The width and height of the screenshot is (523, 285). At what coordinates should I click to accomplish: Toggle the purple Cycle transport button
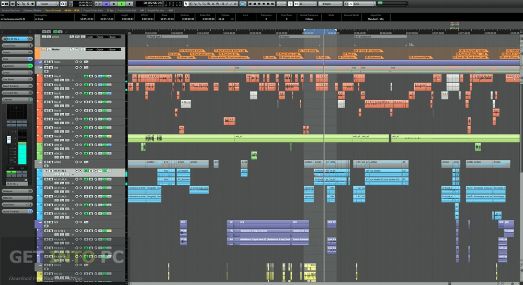[106, 4]
